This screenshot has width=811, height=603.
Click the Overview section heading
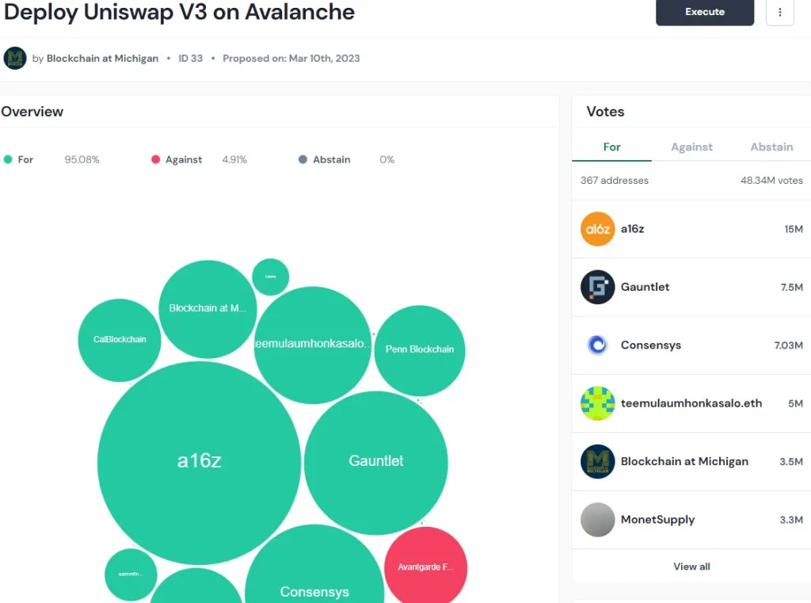[x=32, y=111]
